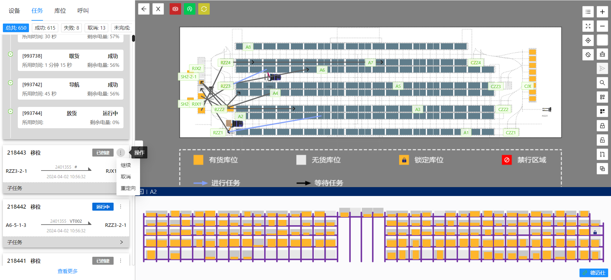Click the locate crosshair icon
The image size is (611, 280).
tap(588, 40)
